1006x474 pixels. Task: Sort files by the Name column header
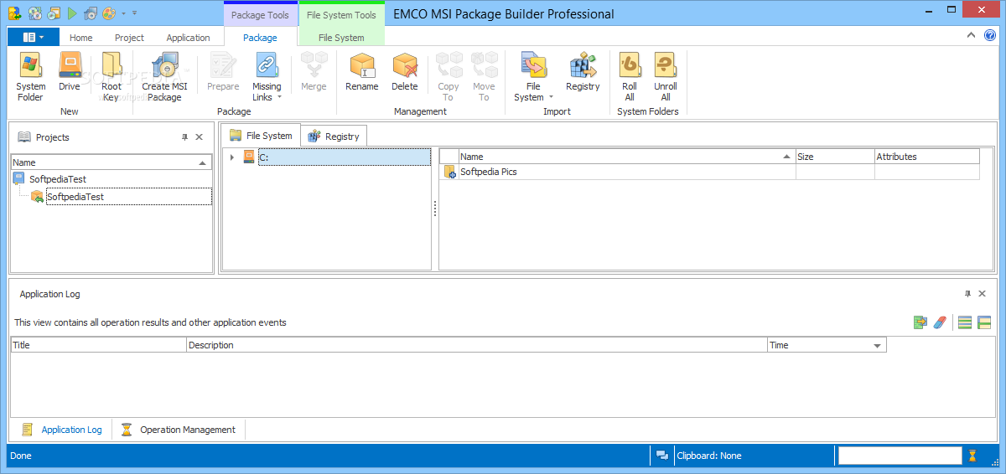[x=627, y=157]
